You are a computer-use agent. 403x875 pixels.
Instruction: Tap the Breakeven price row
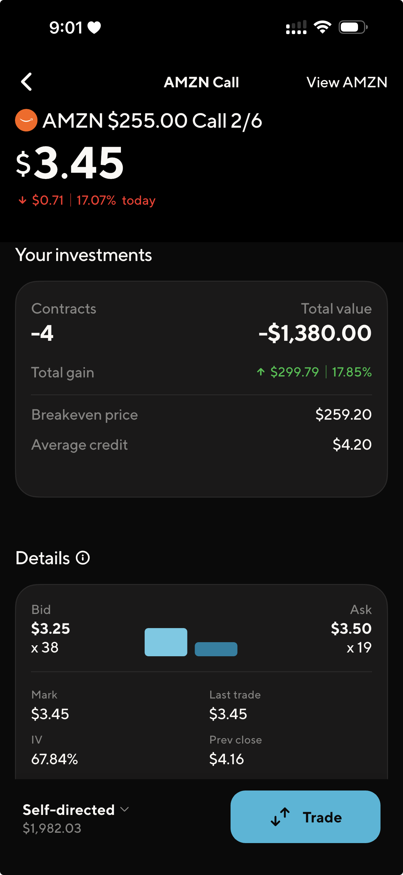[x=201, y=414]
